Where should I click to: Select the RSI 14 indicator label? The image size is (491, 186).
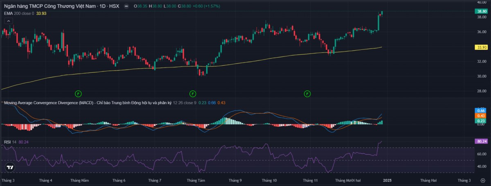10,142
